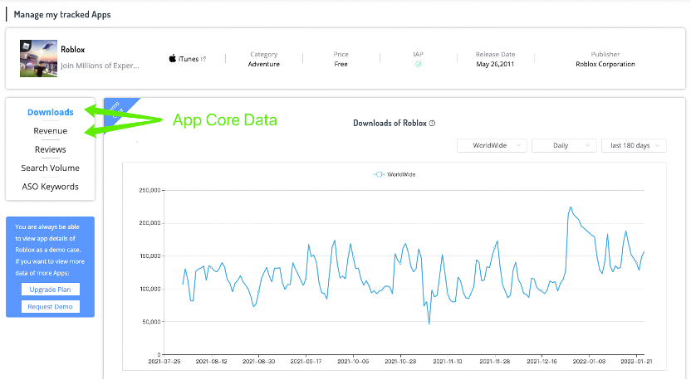Click the help icon beside Downloads of Roblox
The width and height of the screenshot is (691, 380).
433,123
